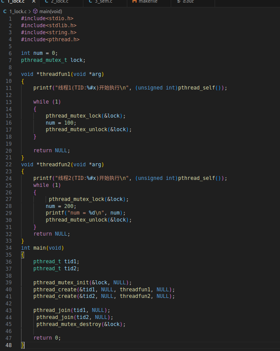Viewport: 280px width, 351px height.
Task: Click 'return 0;' on line 47
Action: 47,338
